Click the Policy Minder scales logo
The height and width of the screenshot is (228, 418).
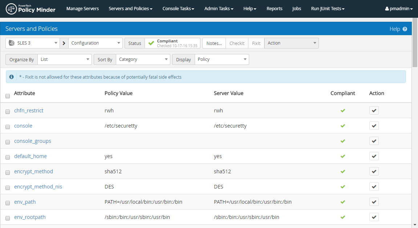click(x=11, y=9)
